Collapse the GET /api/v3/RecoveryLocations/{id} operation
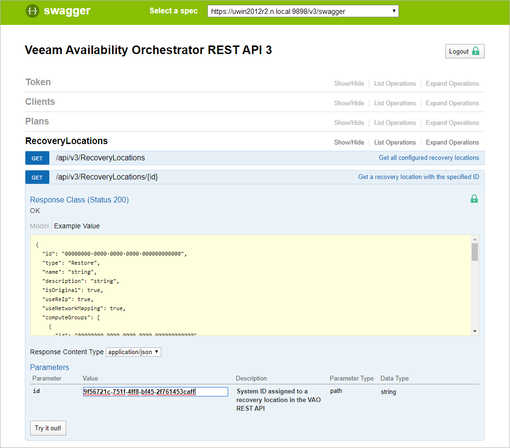The image size is (510, 448). tap(107, 177)
